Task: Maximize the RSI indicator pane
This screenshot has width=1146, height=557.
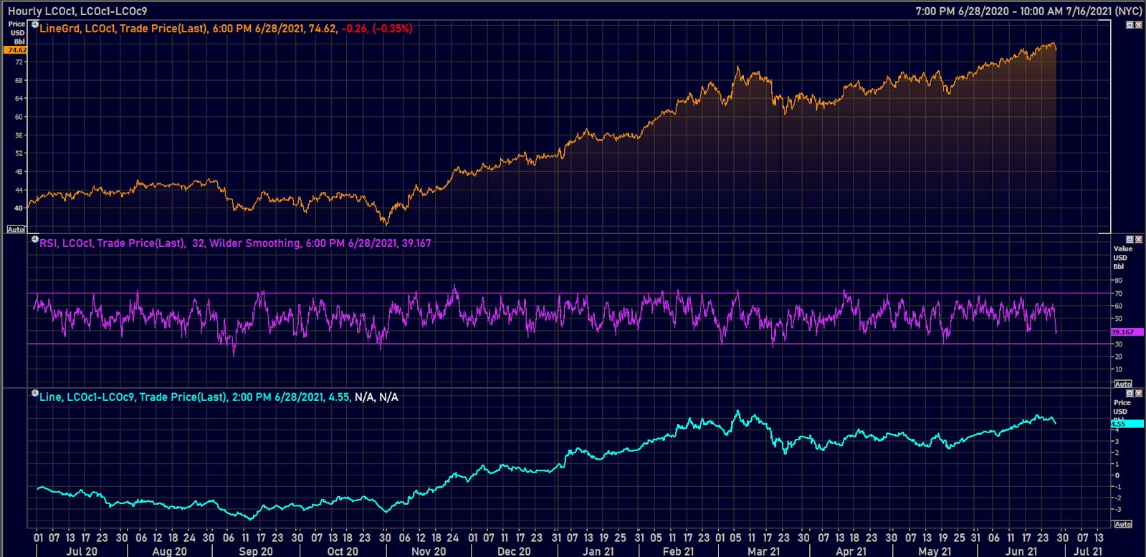Action: coord(1130,239)
